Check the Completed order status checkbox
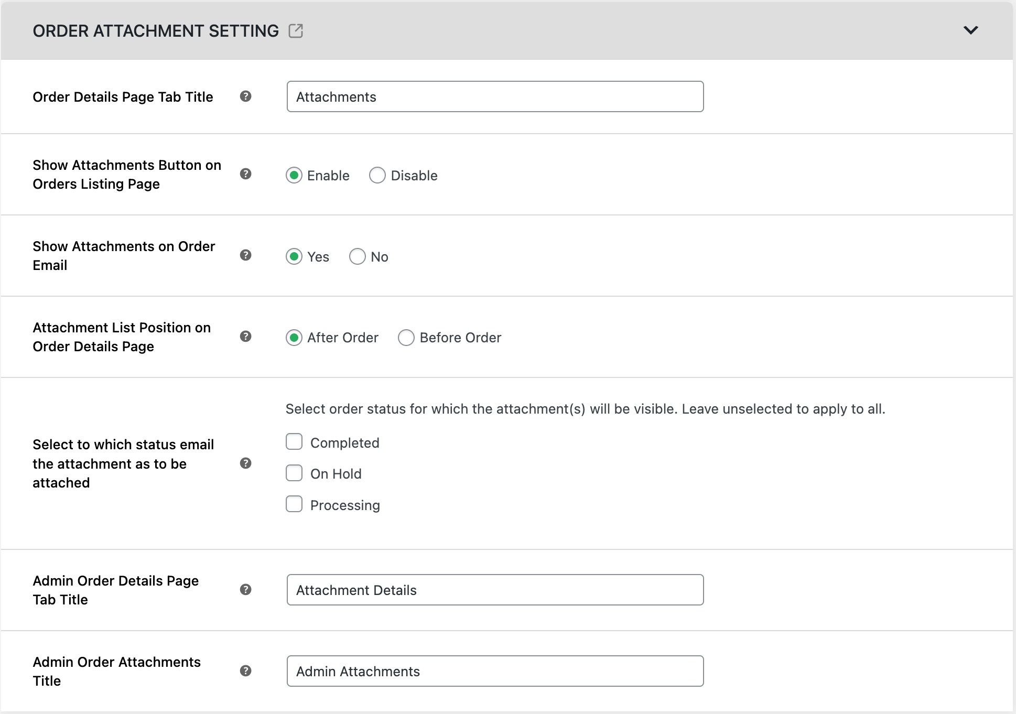Viewport: 1016px width, 714px height. [x=294, y=442]
